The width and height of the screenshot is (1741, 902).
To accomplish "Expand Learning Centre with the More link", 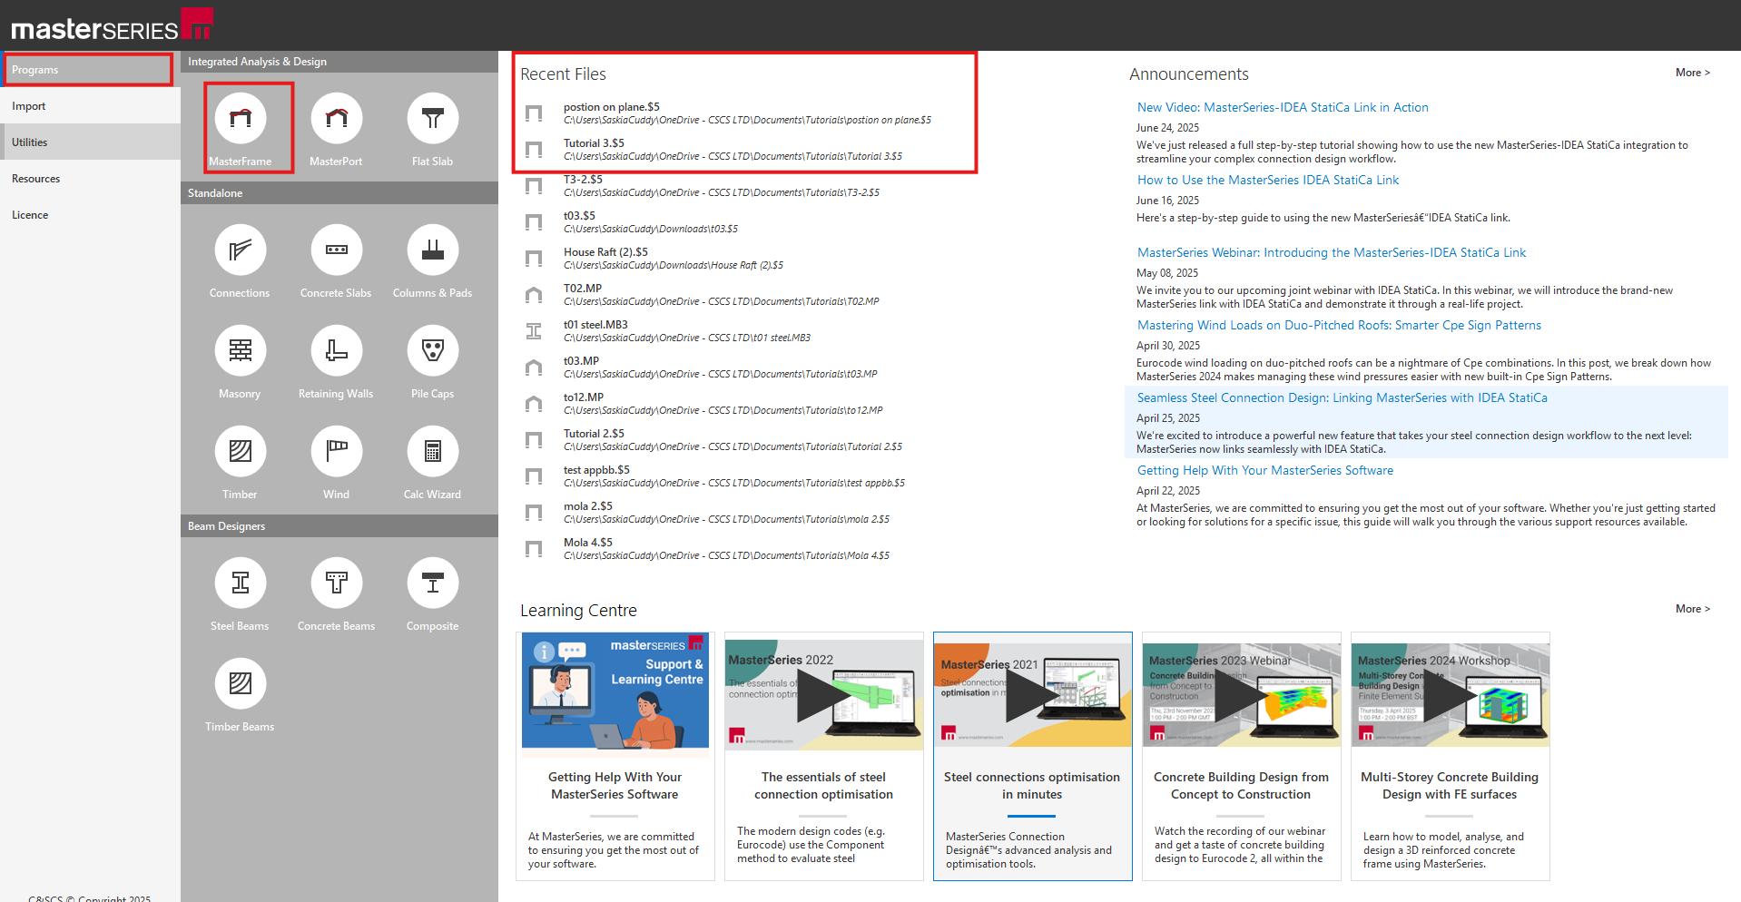I will click(1692, 609).
